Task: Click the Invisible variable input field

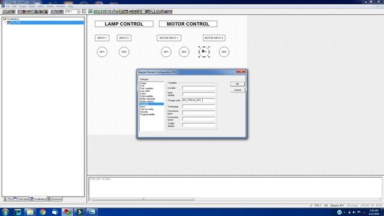Action: pos(199,88)
